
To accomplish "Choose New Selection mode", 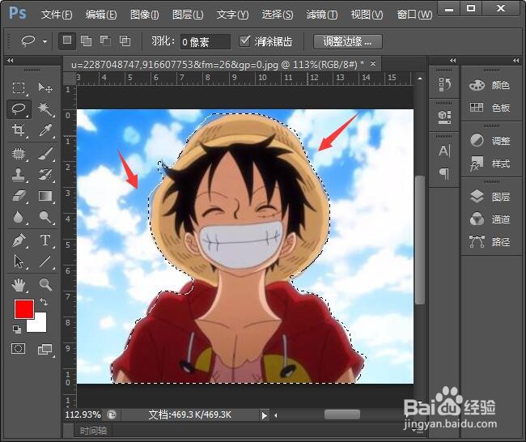I will click(x=67, y=40).
